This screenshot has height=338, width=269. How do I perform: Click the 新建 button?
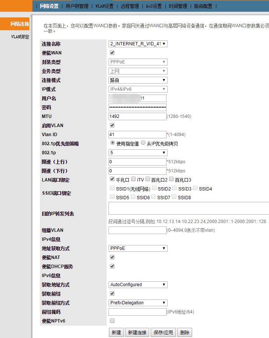coord(116,332)
